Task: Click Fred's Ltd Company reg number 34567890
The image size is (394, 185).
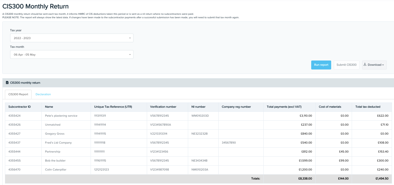Action: click(x=229, y=143)
